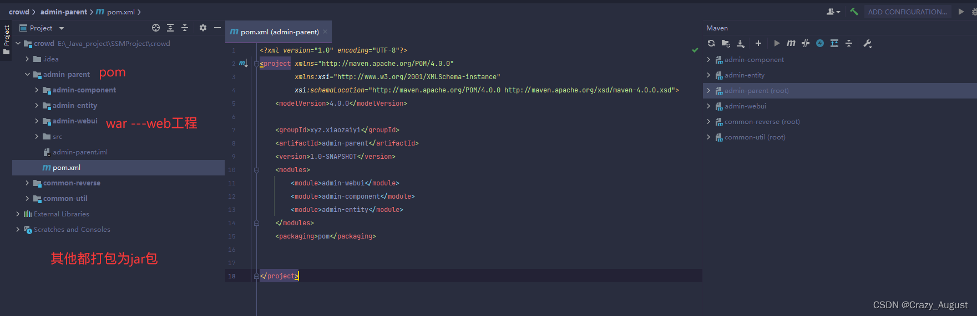This screenshot has height=316, width=977.
Task: Fold the modules block in editor gutter
Action: [256, 170]
